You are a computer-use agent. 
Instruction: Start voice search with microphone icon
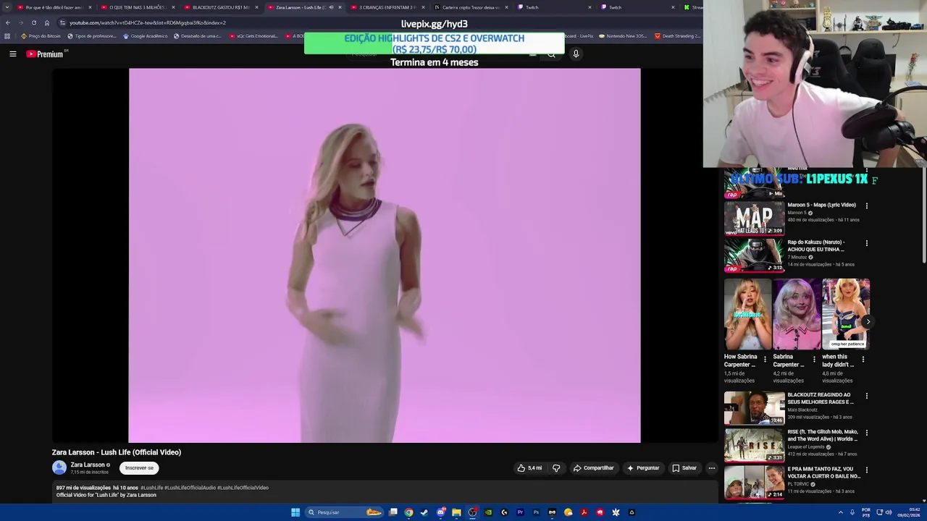pos(576,54)
